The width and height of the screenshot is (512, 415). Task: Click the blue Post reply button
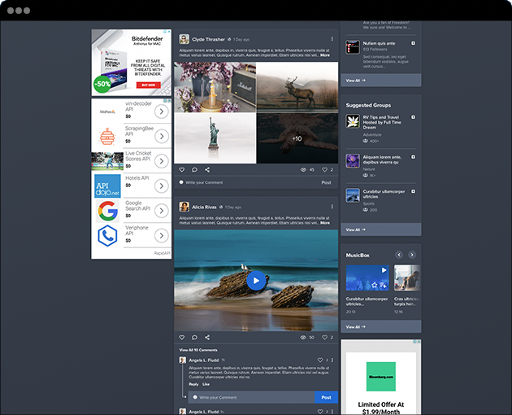(x=326, y=397)
